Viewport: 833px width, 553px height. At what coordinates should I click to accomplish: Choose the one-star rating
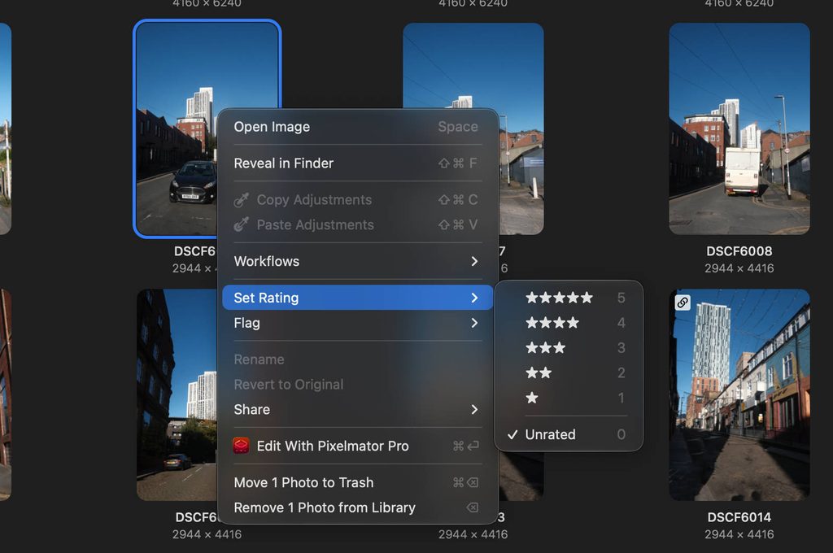click(x=569, y=398)
